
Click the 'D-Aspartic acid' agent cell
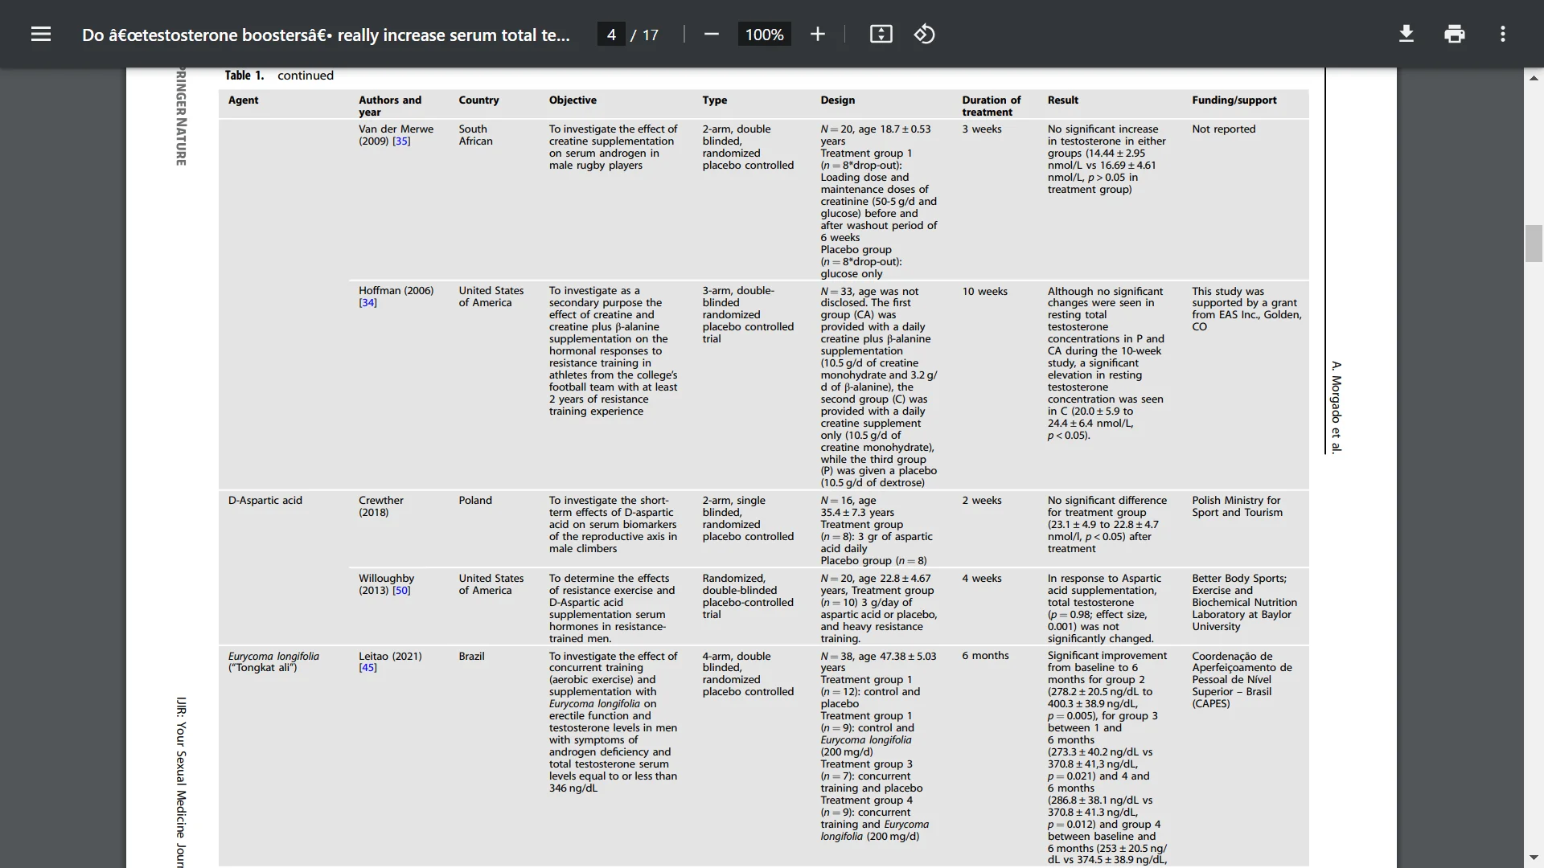(x=265, y=501)
